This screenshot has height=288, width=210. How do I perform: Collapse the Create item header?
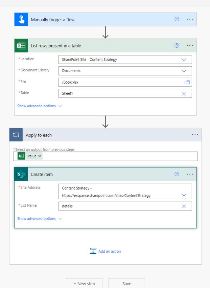point(106,174)
